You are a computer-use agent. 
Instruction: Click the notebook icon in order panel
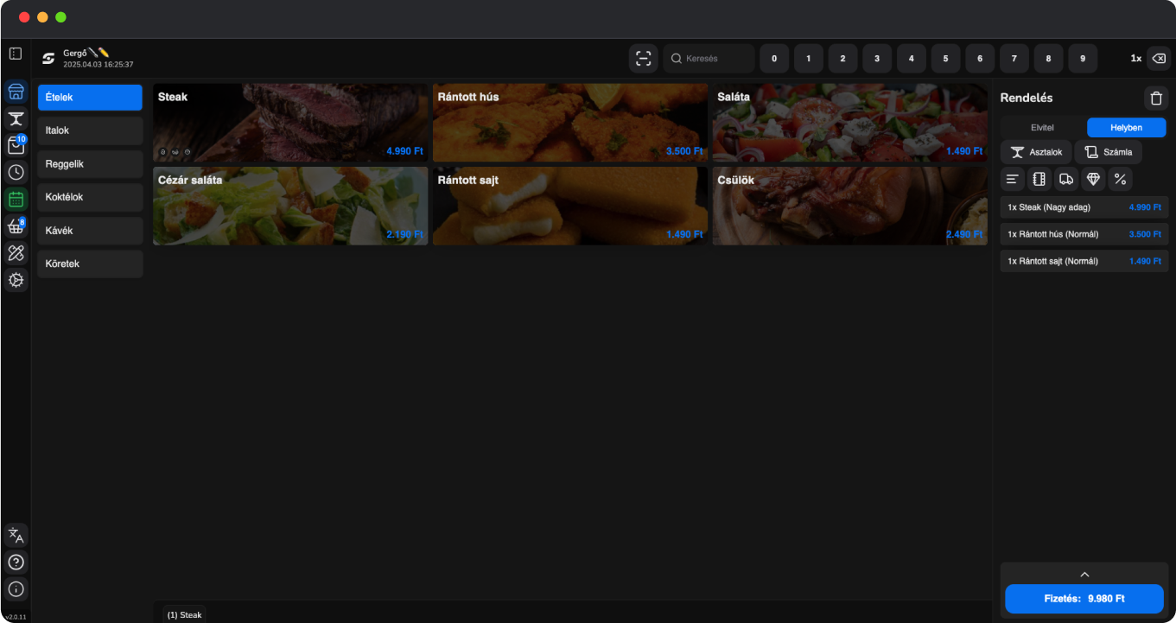point(1039,179)
